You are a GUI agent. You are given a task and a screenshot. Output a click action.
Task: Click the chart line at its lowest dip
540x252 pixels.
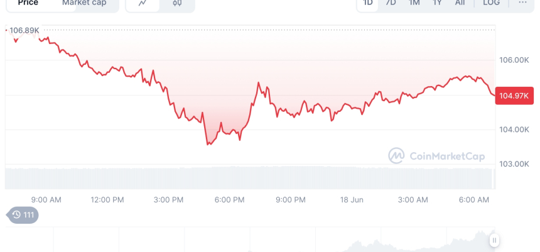click(208, 144)
